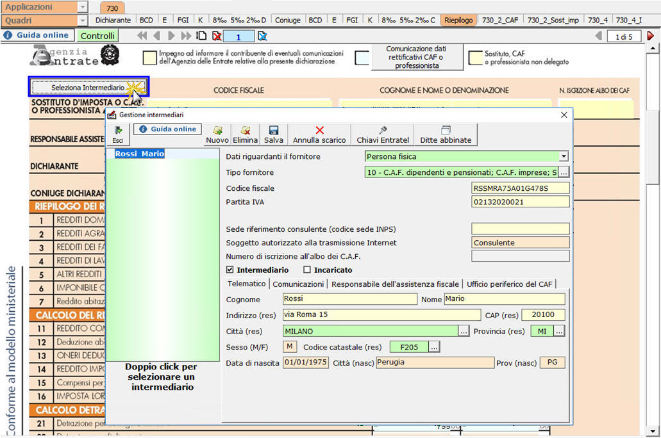Click the Nome field
The width and height of the screenshot is (661, 438).
click(x=504, y=298)
